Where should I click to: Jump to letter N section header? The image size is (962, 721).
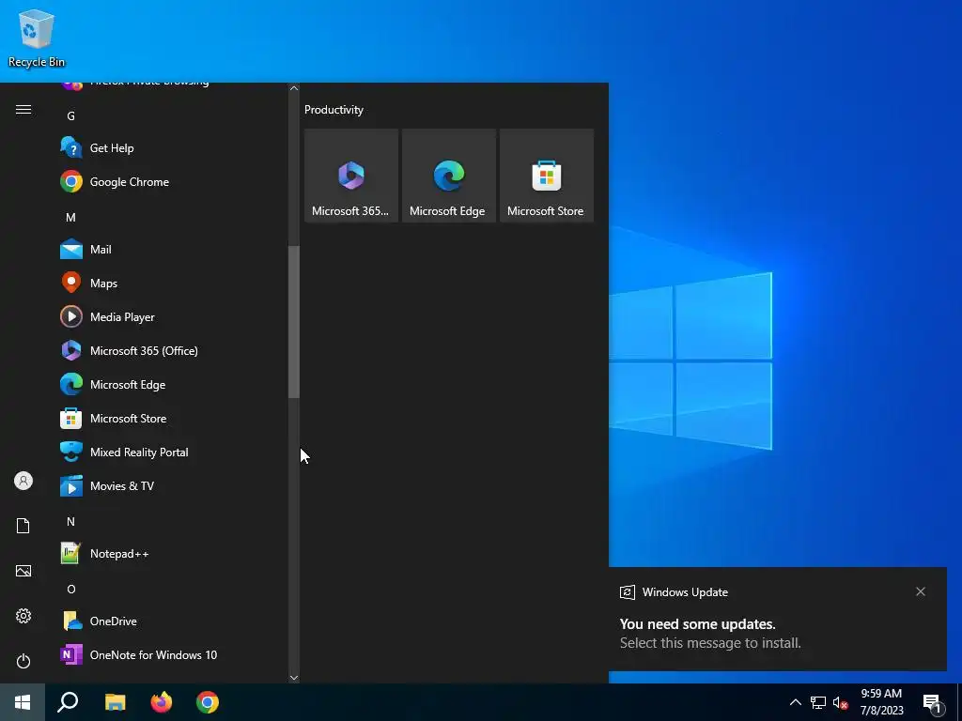coord(71,521)
